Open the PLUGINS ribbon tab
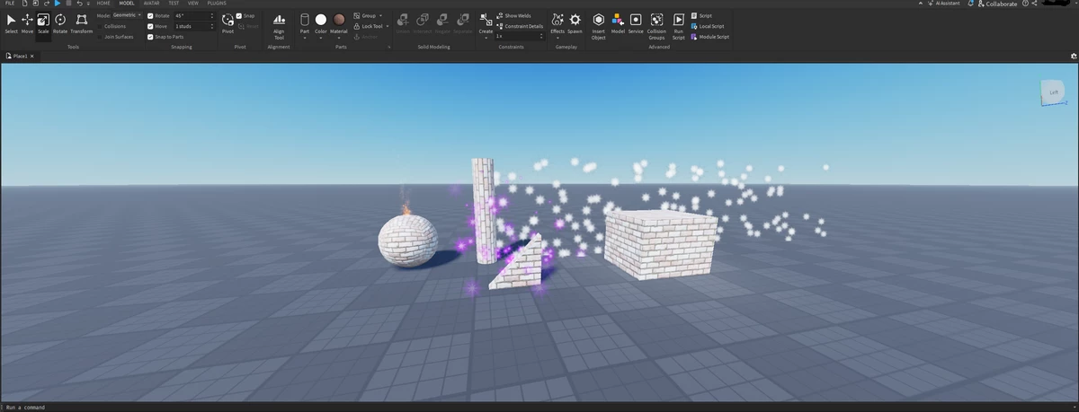 click(217, 4)
